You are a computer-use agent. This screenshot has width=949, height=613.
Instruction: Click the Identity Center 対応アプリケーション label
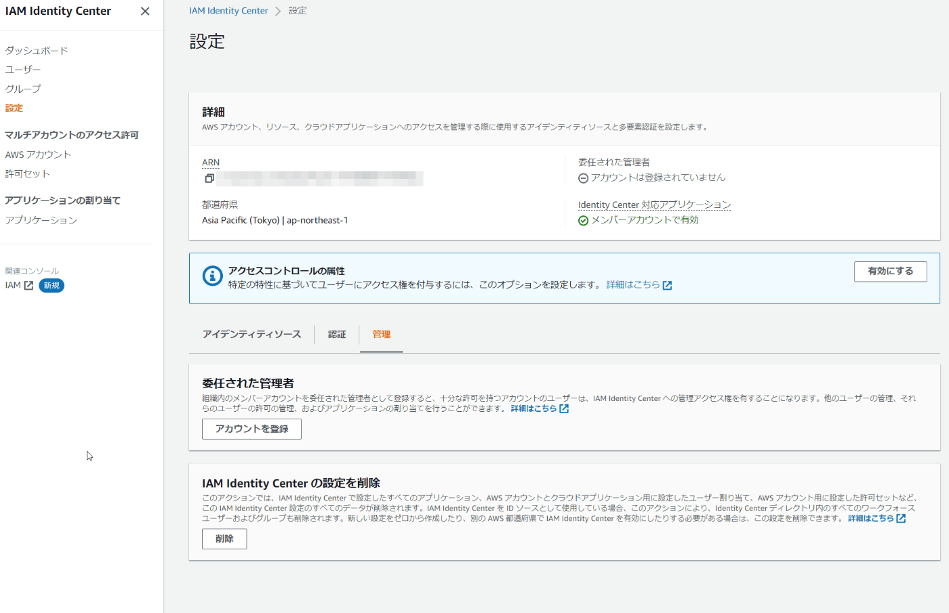654,205
